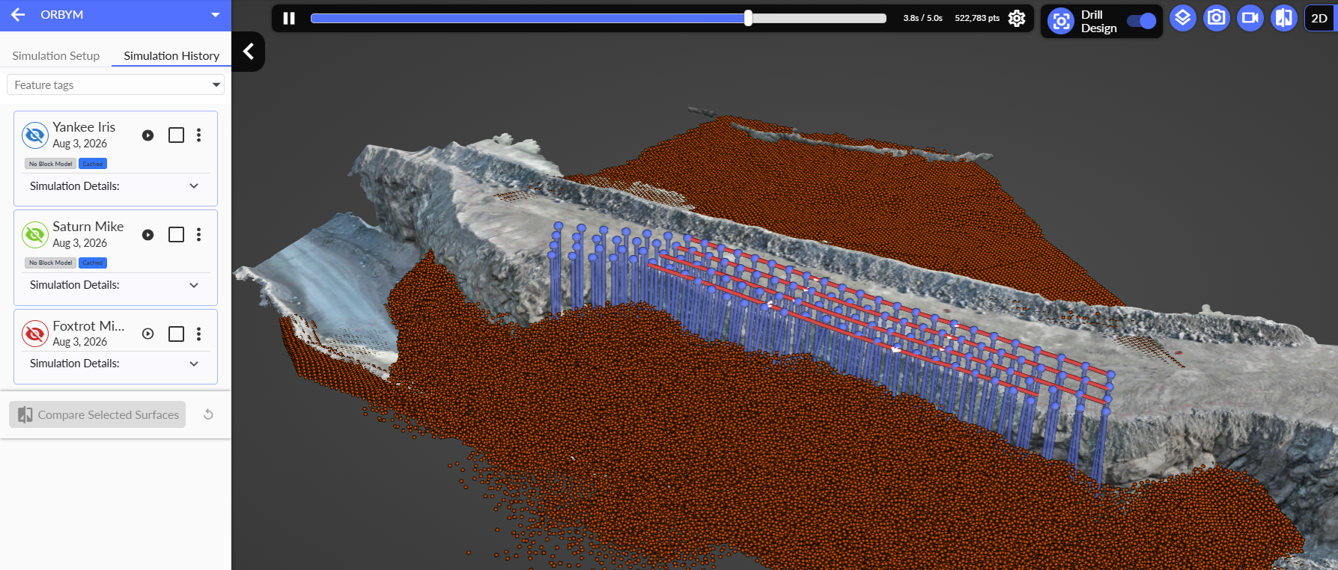Play the Foxtrot Mi... simulation

pyautogui.click(x=148, y=334)
